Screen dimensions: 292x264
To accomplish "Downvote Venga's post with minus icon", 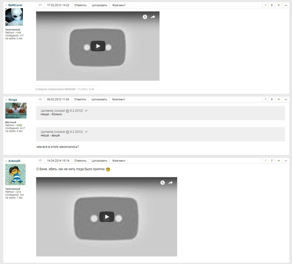I will point(286,100).
